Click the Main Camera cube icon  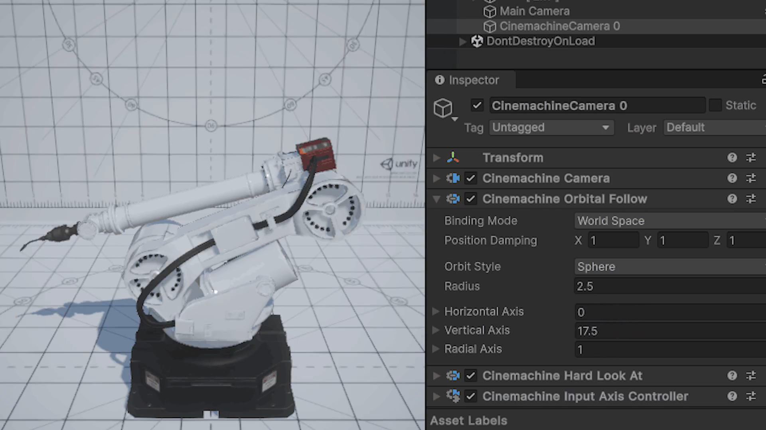(x=490, y=12)
